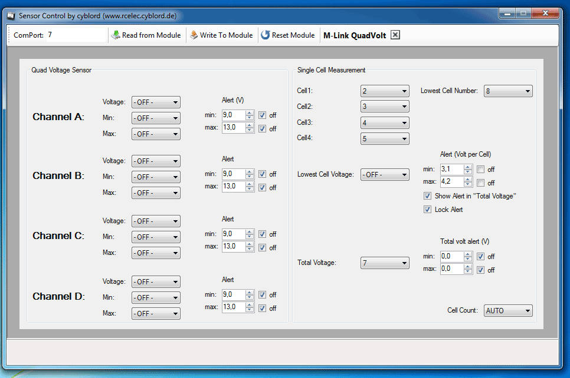The width and height of the screenshot is (570, 378).
Task: Click cell alert max 4,2 value field
Action: [x=452, y=181]
